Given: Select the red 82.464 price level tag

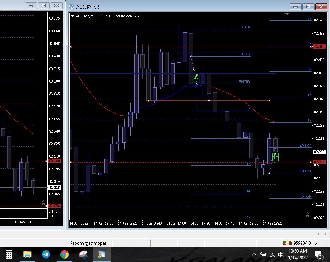Looking at the screenshot, I should click(319, 47).
